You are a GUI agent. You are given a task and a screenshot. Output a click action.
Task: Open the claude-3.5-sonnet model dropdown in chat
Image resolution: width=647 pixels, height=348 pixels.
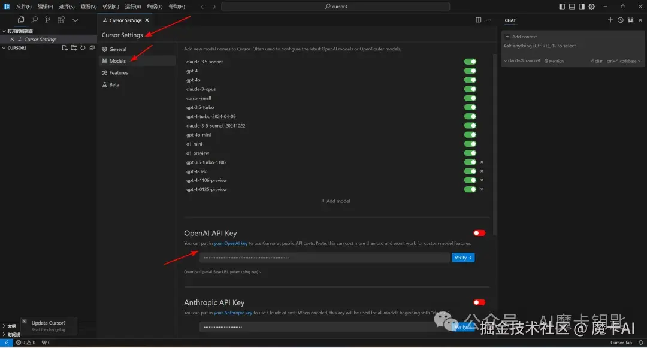[x=522, y=61]
